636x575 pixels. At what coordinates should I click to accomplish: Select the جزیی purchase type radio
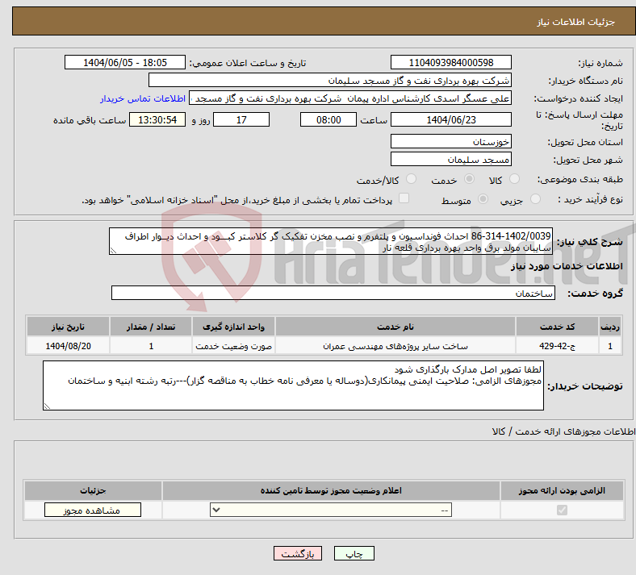(x=535, y=199)
